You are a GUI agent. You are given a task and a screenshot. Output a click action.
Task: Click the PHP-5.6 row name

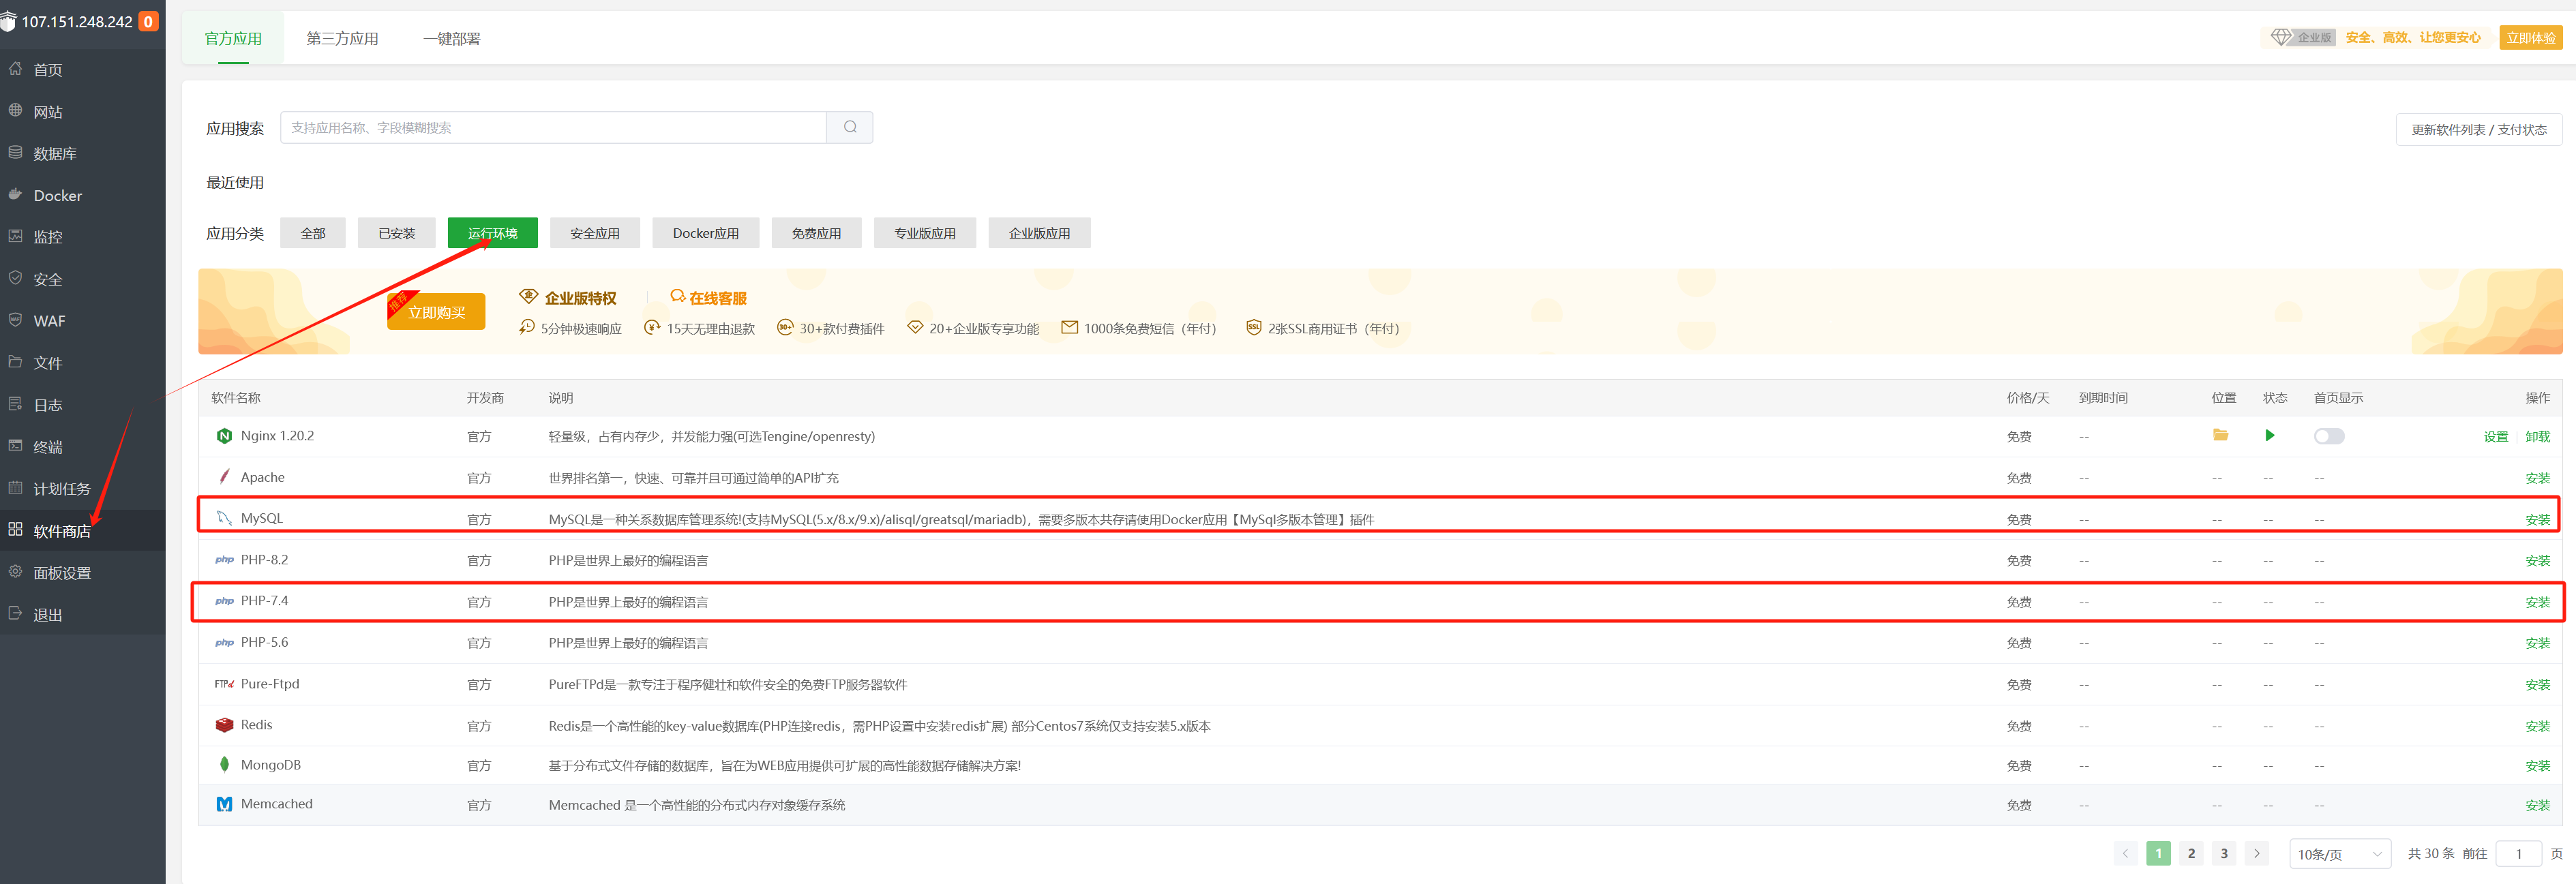264,642
